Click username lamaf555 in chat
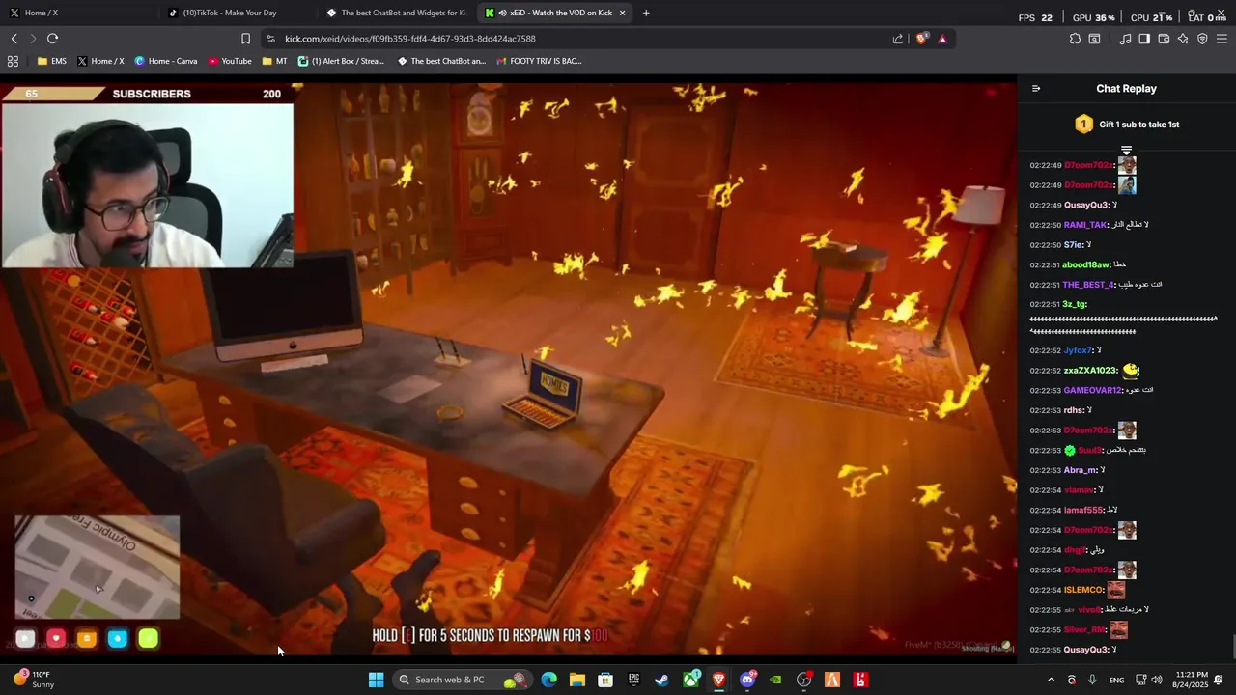The image size is (1236, 695). click(x=1083, y=510)
